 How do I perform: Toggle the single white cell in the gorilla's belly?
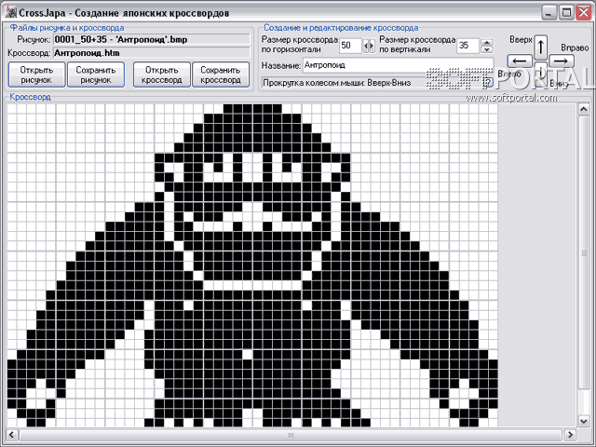(248, 354)
